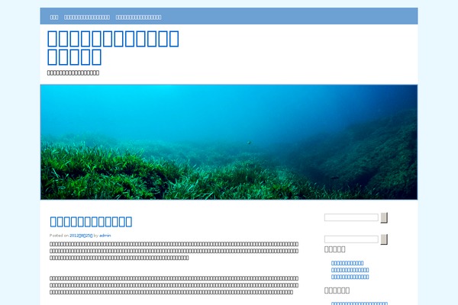Viewport: 458px width, 305px height.
Task: Open the blue blog post title link
Action: 91,222
